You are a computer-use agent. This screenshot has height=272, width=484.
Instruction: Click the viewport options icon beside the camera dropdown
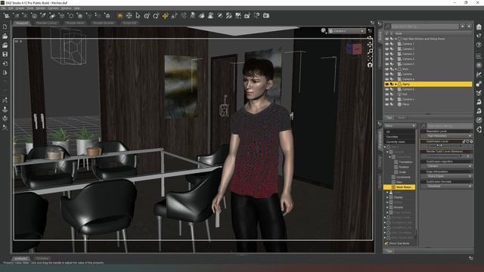(x=370, y=30)
